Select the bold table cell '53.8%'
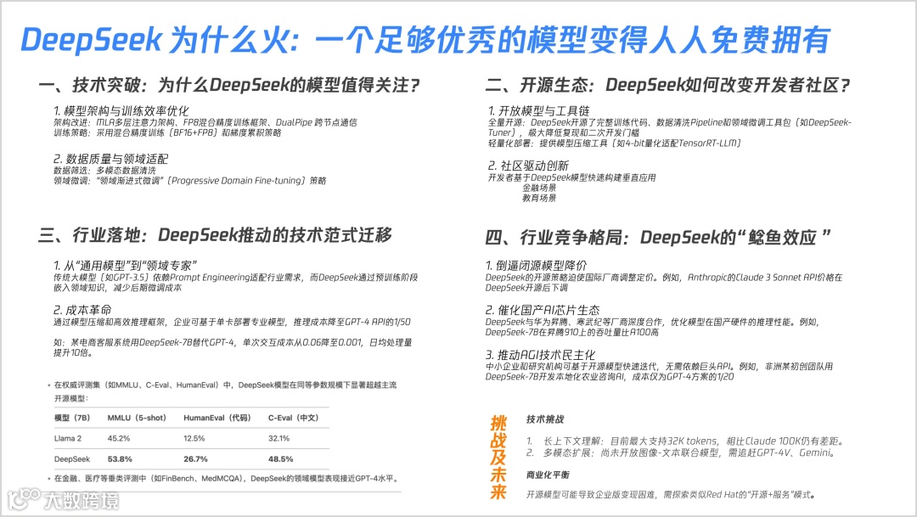The width and height of the screenshot is (917, 517). point(120,459)
